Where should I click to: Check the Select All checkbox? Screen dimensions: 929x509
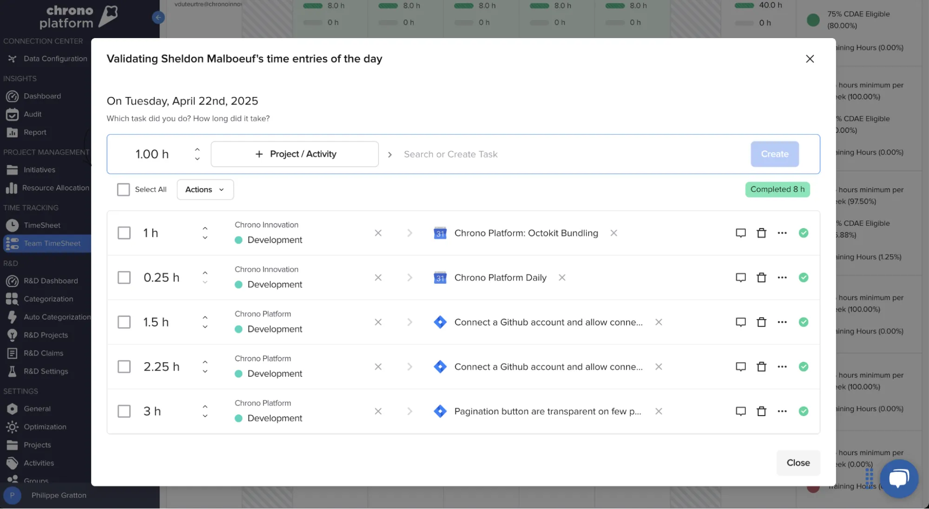123,189
